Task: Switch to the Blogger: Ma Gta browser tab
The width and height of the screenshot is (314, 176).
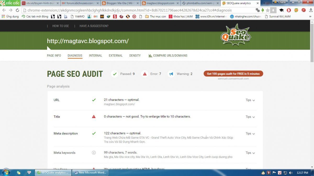Action: click(120, 3)
